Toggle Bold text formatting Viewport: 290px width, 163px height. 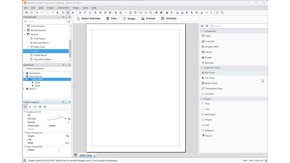80,12
